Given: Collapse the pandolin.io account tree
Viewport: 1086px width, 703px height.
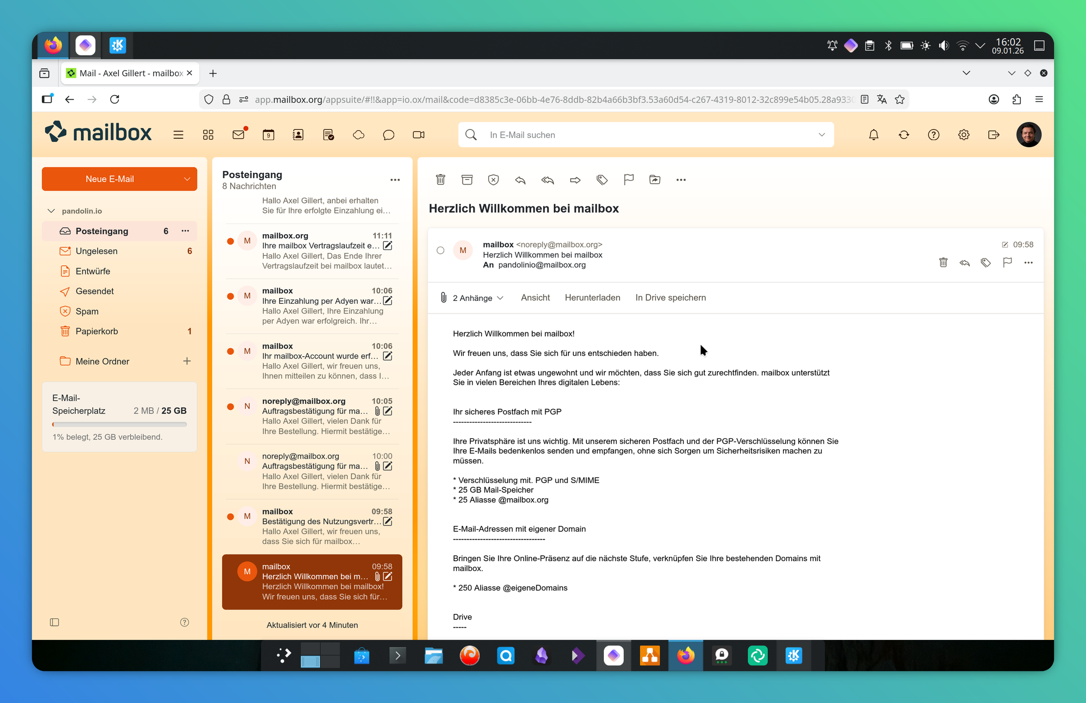Looking at the screenshot, I should [x=52, y=211].
